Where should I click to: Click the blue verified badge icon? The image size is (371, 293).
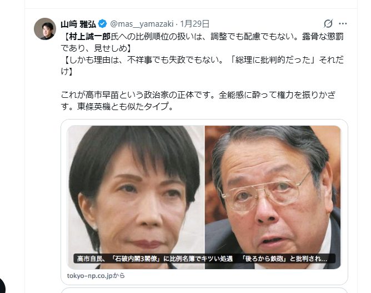(102, 24)
